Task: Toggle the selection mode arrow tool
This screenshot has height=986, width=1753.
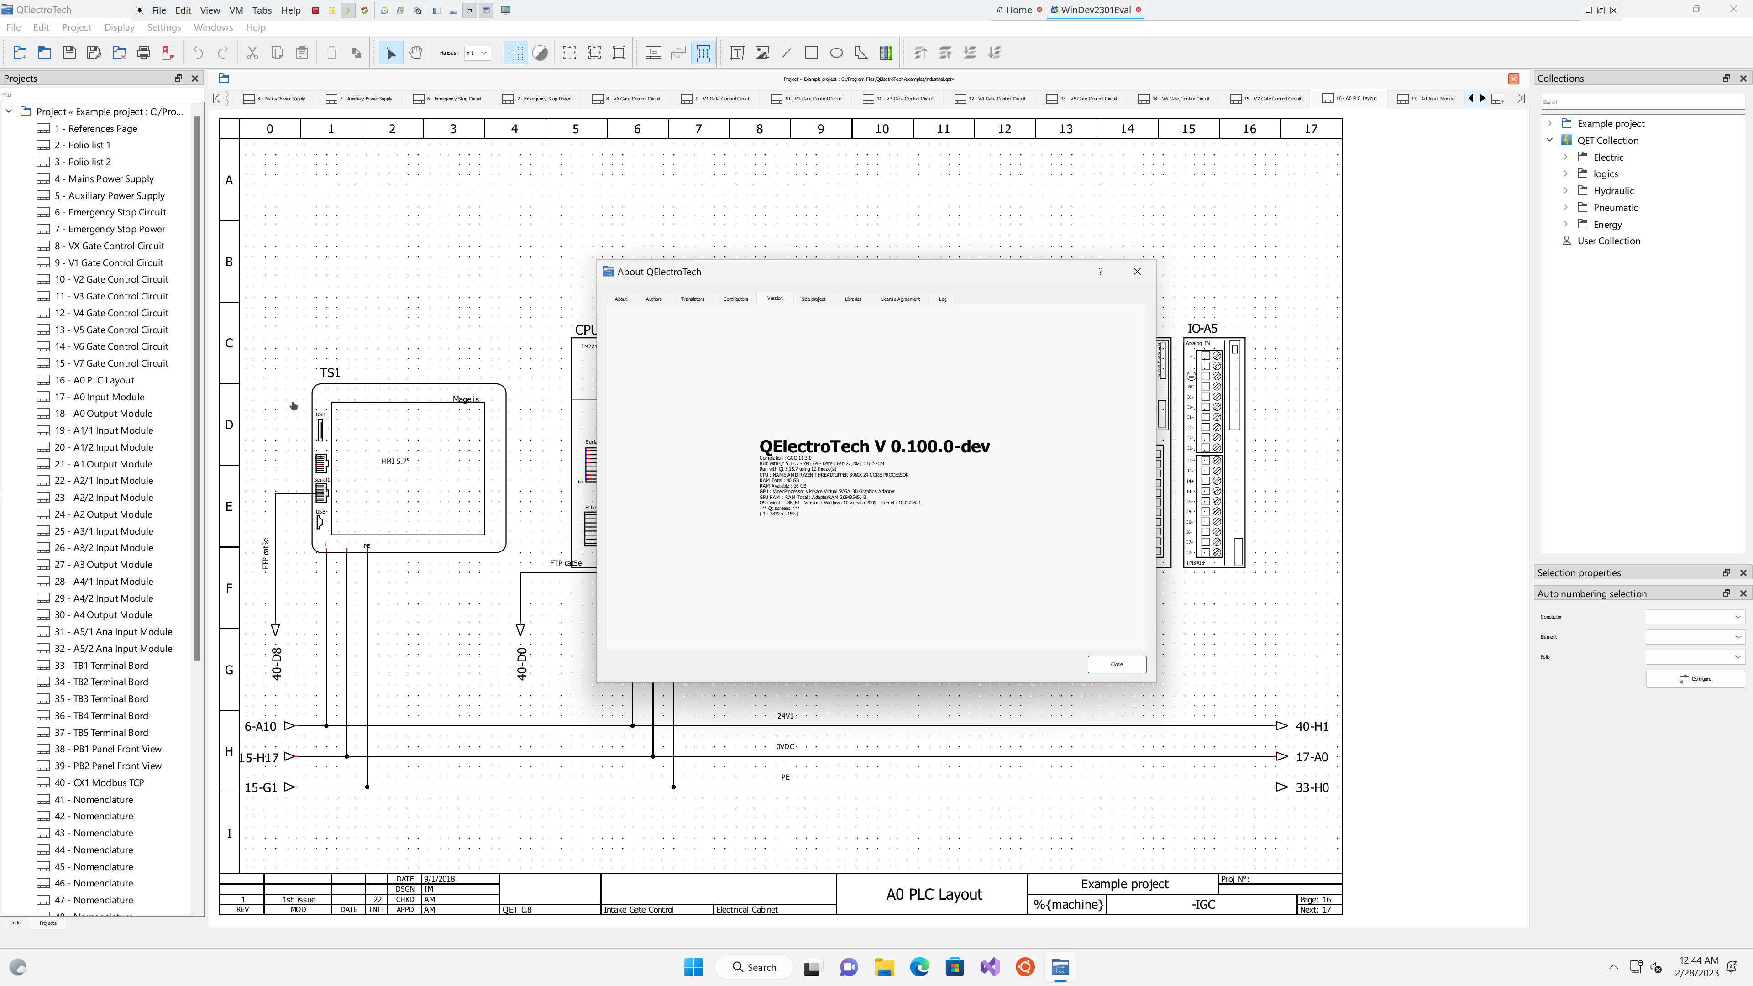Action: pos(391,52)
